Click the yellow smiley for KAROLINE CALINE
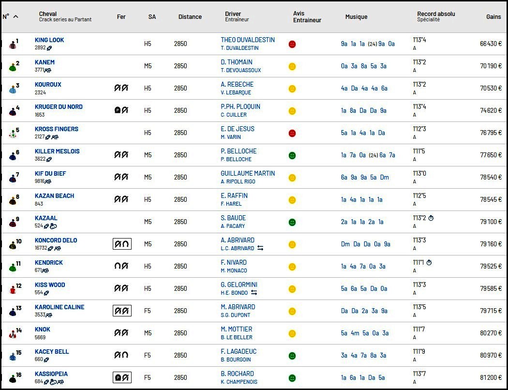Screen dimensions: 508x390 point(292,311)
